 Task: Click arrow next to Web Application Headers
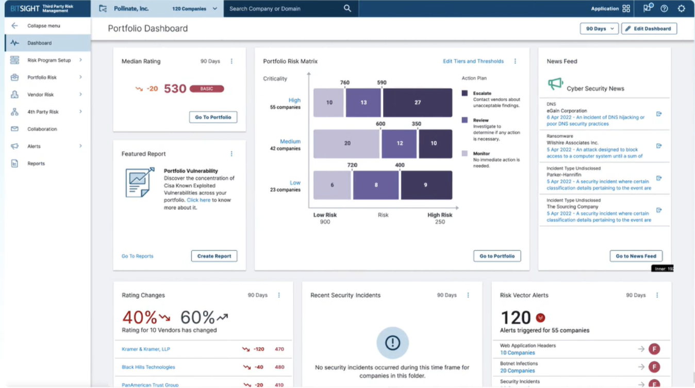(641, 349)
